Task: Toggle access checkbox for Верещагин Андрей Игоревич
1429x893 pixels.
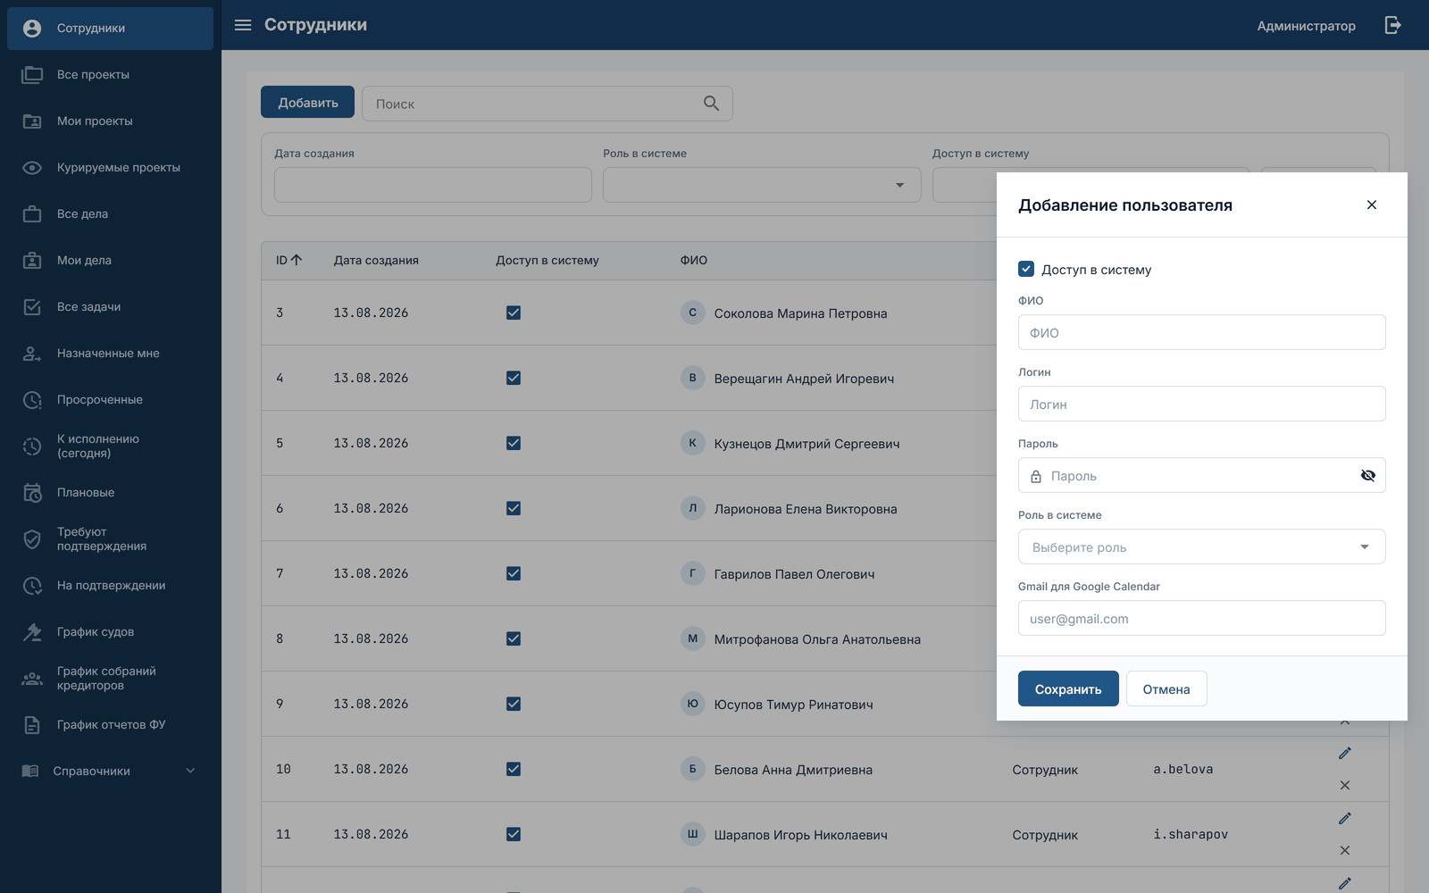Action: [514, 378]
